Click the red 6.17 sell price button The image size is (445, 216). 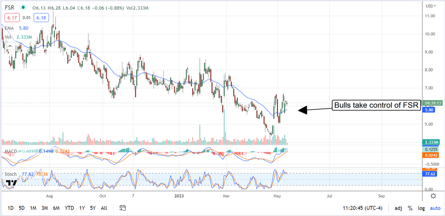(x=10, y=17)
